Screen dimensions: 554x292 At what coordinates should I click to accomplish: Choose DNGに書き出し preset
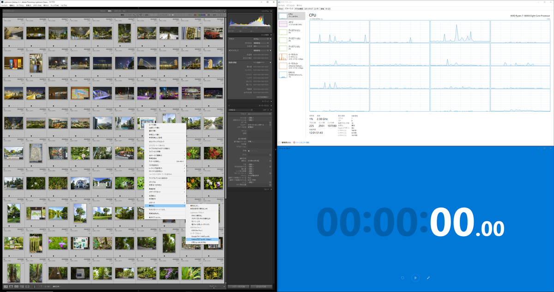click(202, 215)
